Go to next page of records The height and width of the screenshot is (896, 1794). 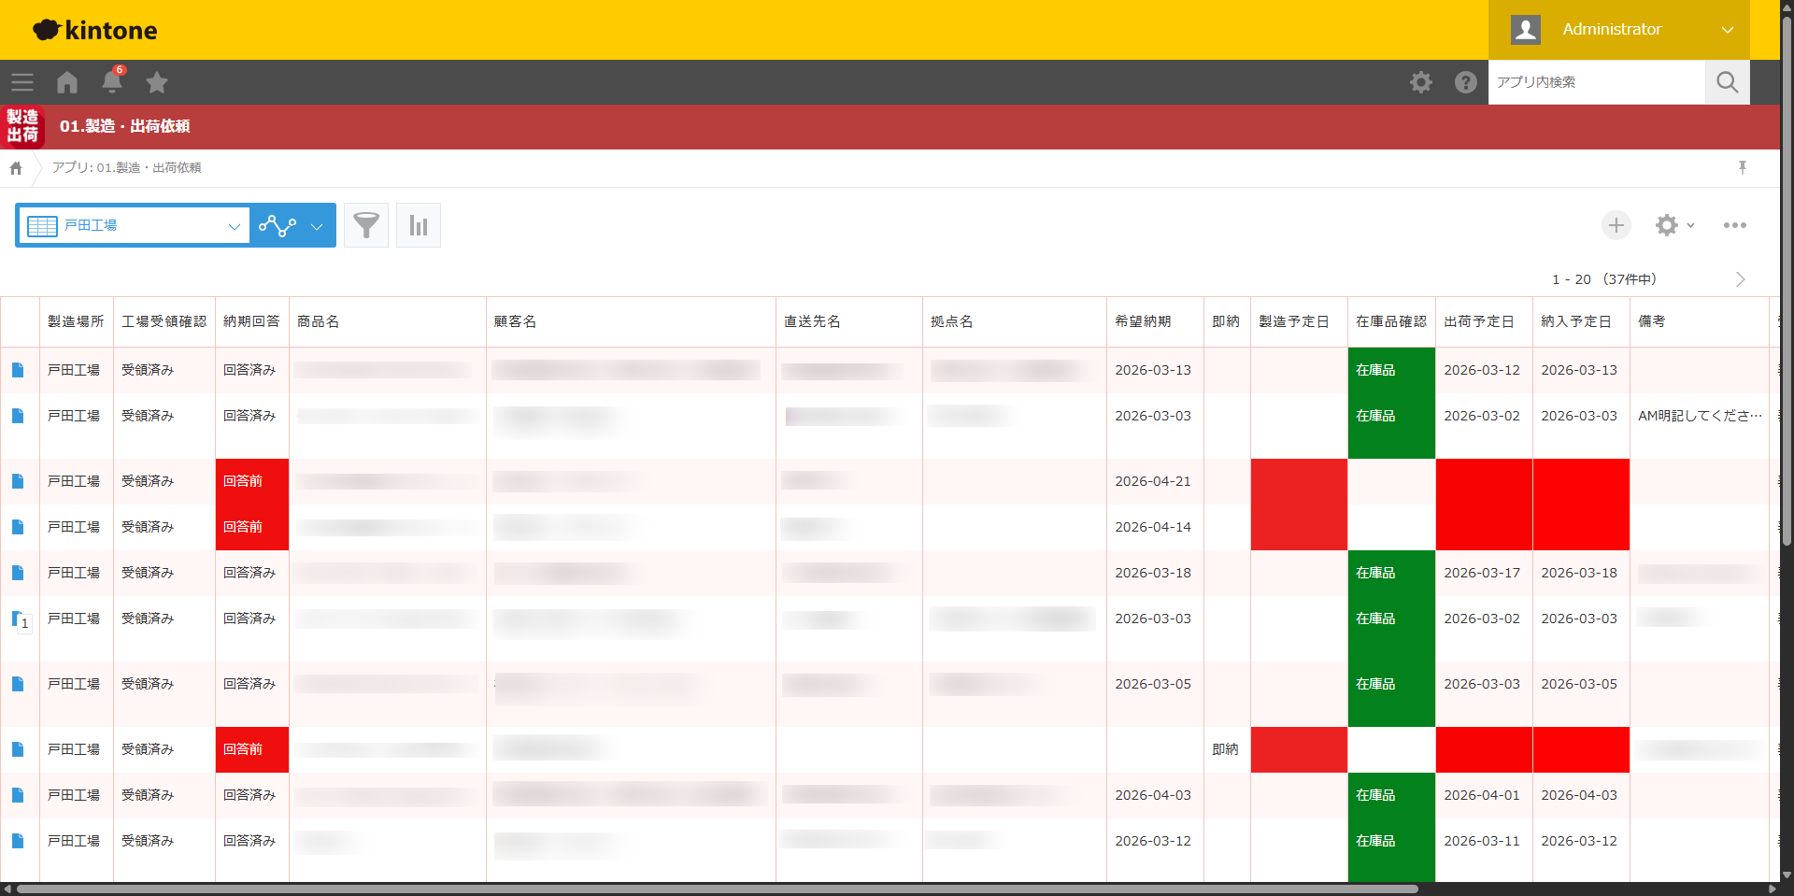[x=1740, y=279]
